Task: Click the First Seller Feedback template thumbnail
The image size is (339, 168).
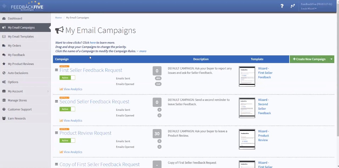Action: (247, 76)
